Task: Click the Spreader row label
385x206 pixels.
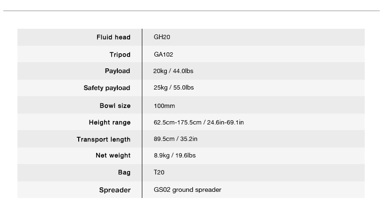Action: 115,190
